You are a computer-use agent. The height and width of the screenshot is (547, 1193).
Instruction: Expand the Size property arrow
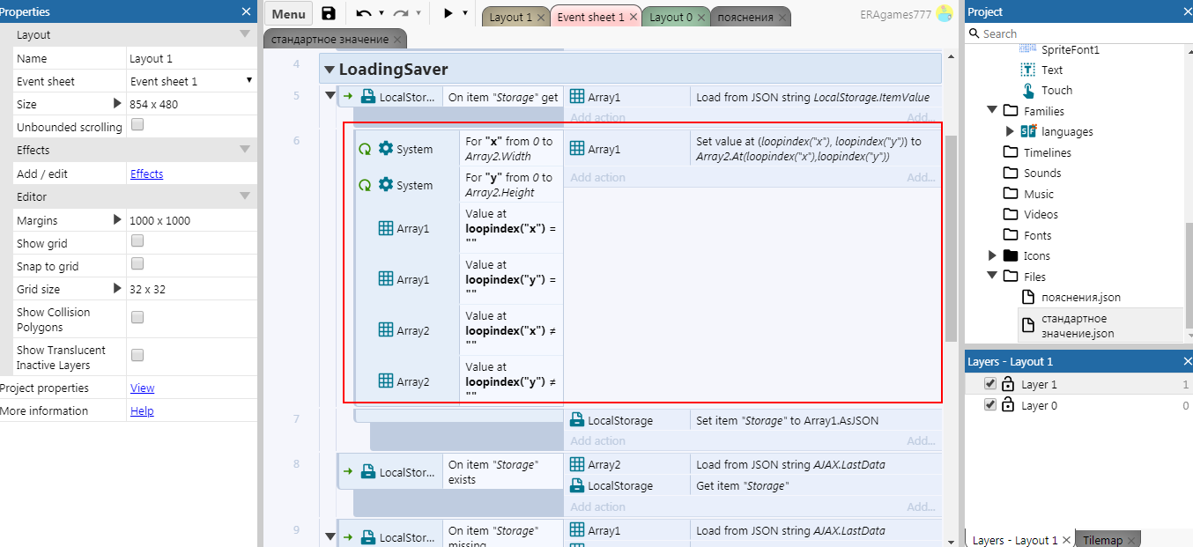point(117,104)
